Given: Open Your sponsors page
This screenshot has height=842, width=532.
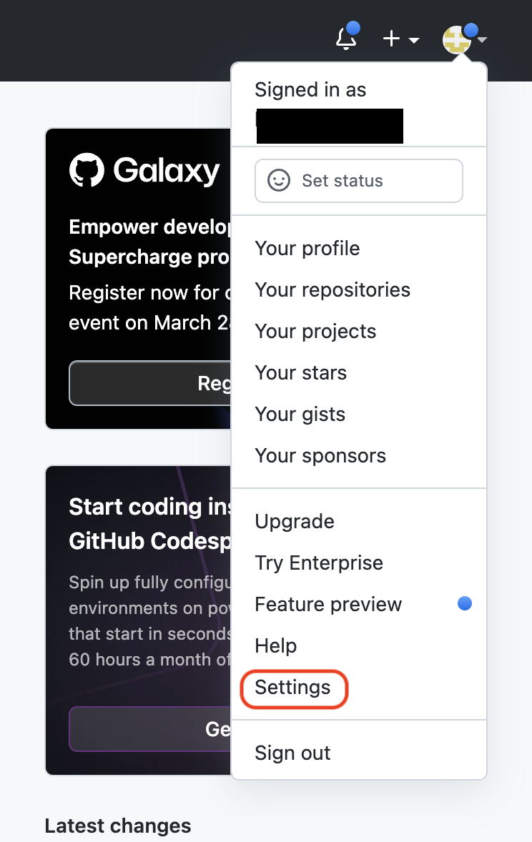Looking at the screenshot, I should click(320, 455).
